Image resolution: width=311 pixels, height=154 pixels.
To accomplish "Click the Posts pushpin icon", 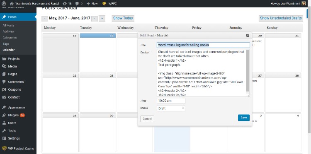I will (x=4, y=17).
